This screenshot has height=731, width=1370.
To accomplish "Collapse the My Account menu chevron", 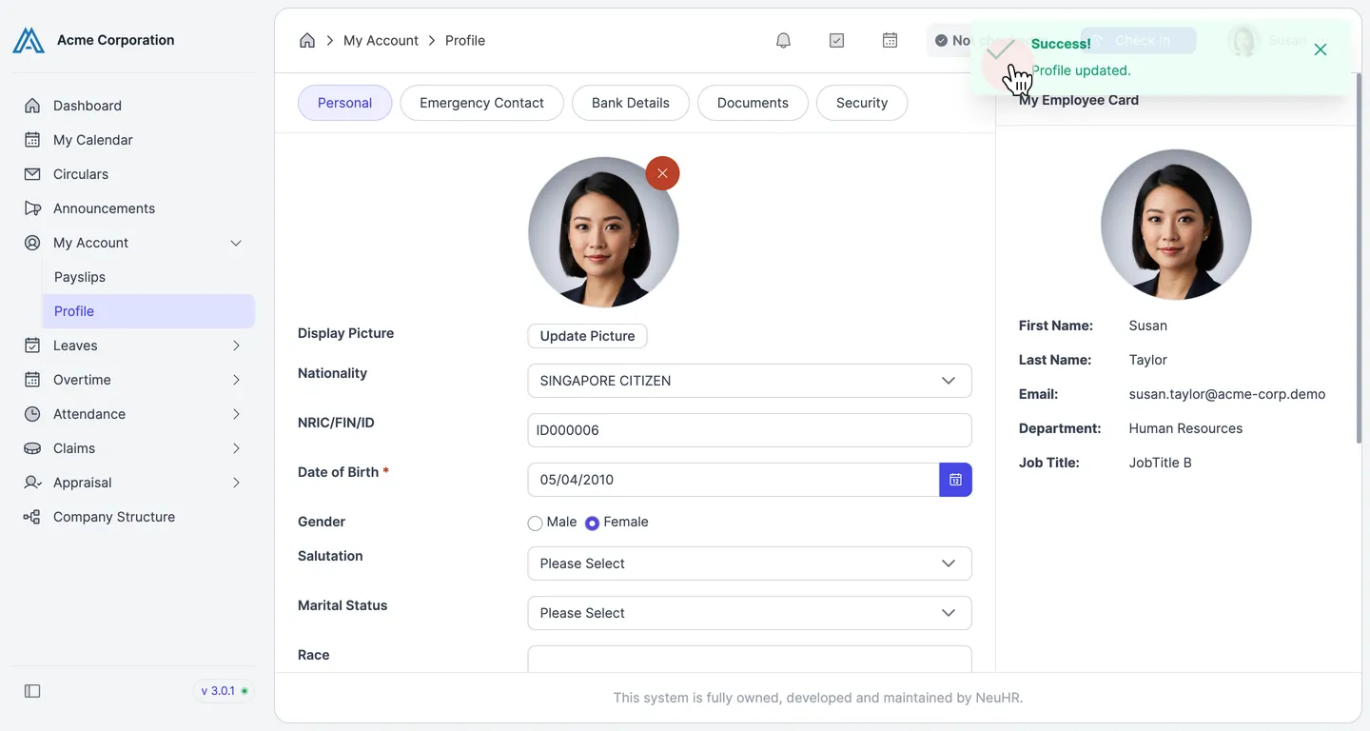I will pyautogui.click(x=236, y=243).
